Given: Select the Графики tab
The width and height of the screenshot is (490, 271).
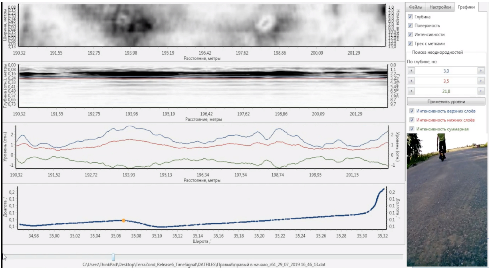Looking at the screenshot, I should pyautogui.click(x=466, y=7).
